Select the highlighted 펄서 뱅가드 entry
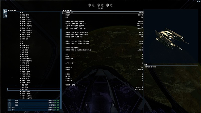Viewport: 201px width, 113px height. point(34,89)
